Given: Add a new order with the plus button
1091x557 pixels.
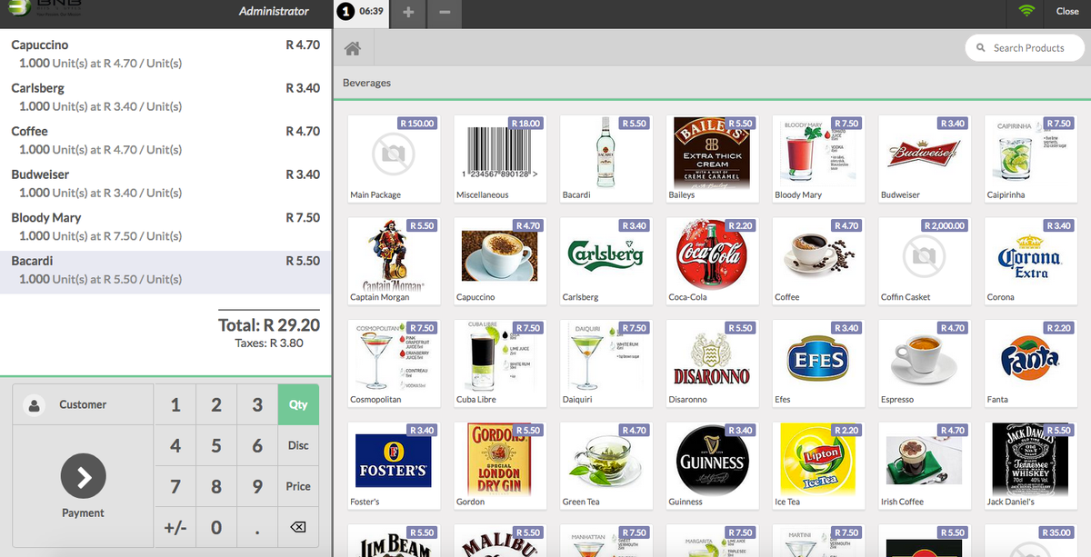Looking at the screenshot, I should 408,13.
